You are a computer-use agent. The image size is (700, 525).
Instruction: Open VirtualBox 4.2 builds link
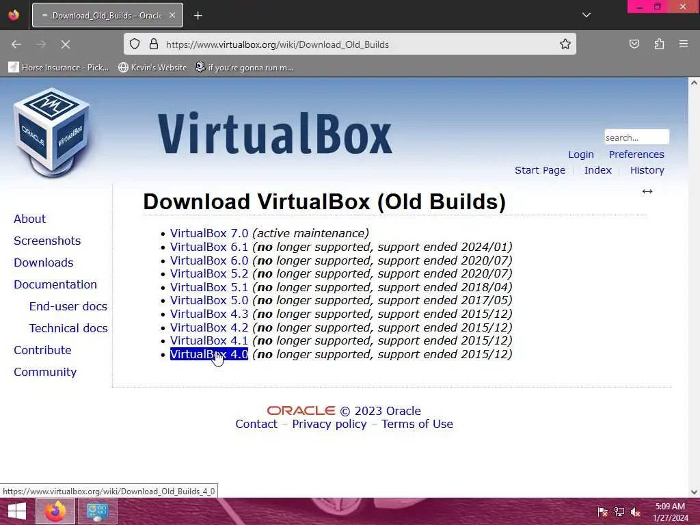(x=209, y=327)
